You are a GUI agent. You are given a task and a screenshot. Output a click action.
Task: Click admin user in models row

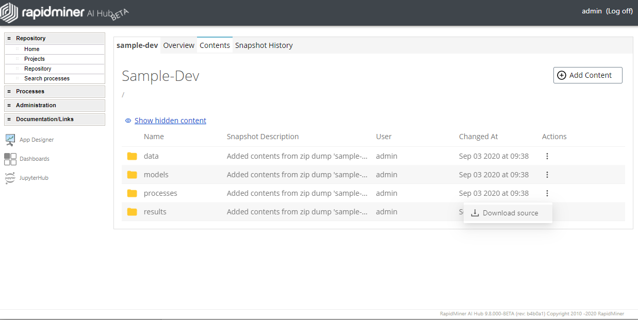386,175
